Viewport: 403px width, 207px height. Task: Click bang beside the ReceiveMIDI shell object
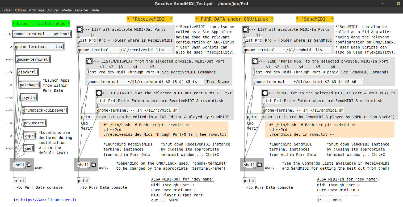tap(94, 165)
